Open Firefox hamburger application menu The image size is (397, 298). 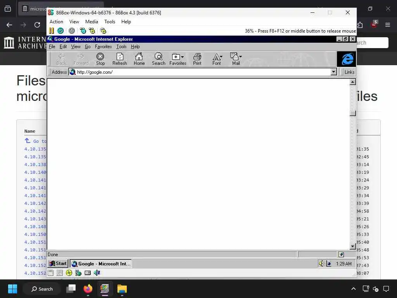coord(388,24)
